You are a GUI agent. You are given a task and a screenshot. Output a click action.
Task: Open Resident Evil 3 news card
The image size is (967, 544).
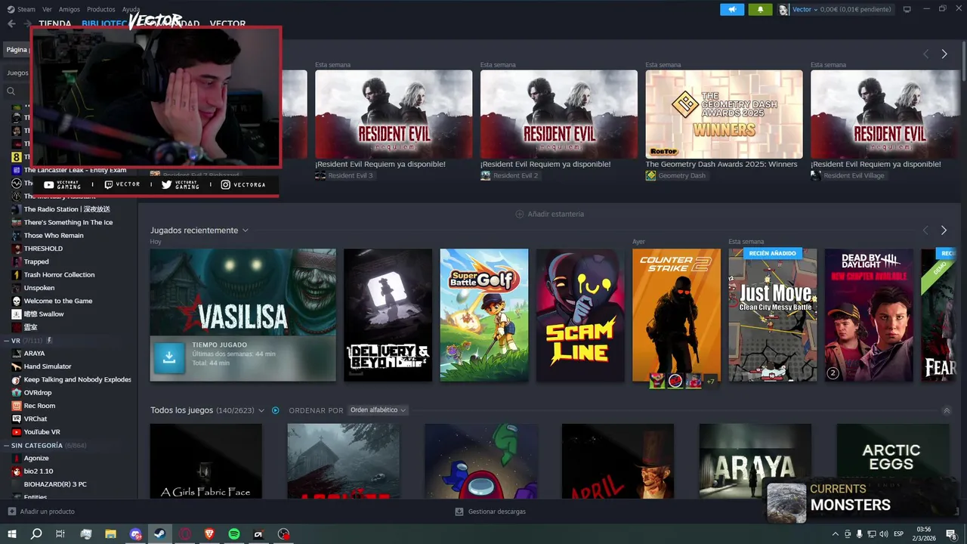click(394, 115)
